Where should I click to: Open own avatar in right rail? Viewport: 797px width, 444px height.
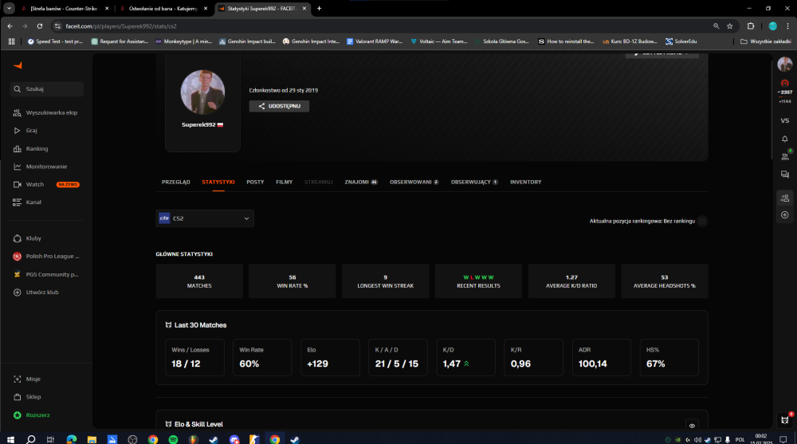coord(785,64)
